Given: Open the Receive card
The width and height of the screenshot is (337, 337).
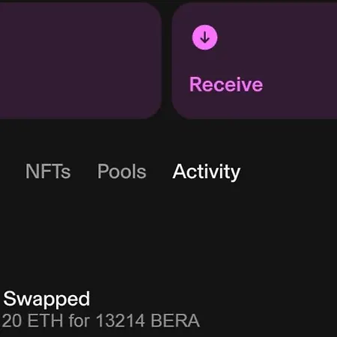Looking at the screenshot, I should (x=254, y=61).
